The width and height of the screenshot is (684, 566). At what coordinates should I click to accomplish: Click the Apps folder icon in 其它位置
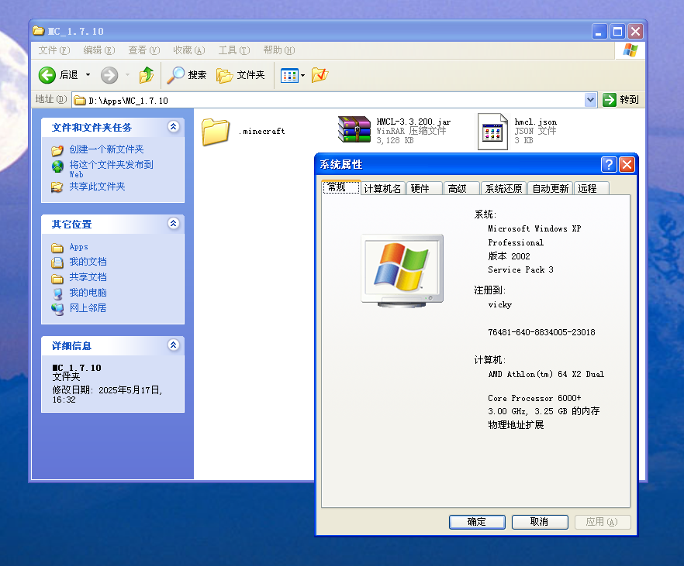[57, 248]
